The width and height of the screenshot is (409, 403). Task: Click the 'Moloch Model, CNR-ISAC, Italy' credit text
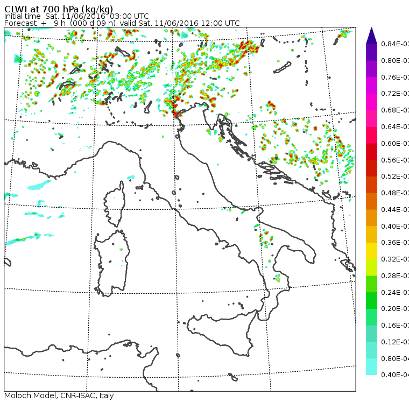click(x=59, y=395)
